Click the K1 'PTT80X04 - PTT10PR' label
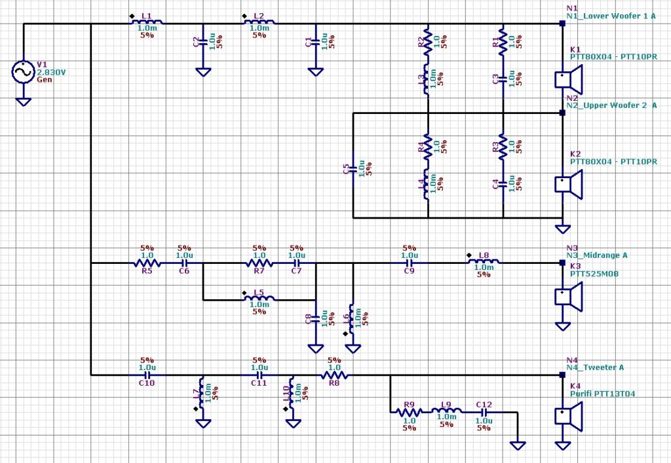The width and height of the screenshot is (671, 463). point(613,56)
